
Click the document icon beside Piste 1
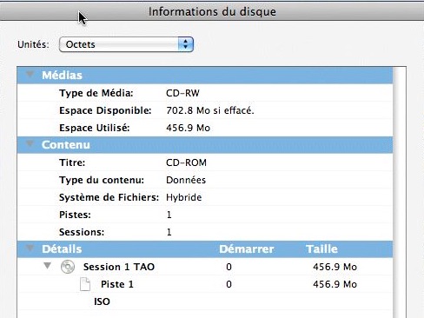pos(85,284)
